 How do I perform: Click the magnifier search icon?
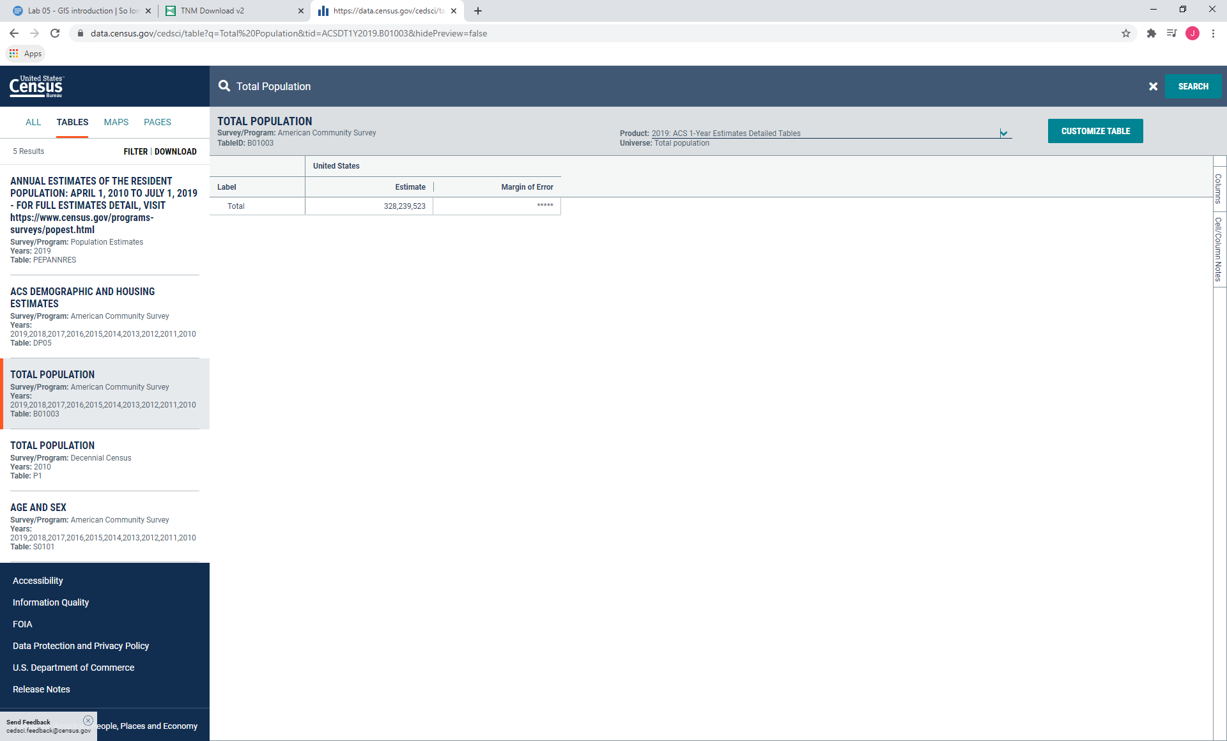click(x=224, y=86)
